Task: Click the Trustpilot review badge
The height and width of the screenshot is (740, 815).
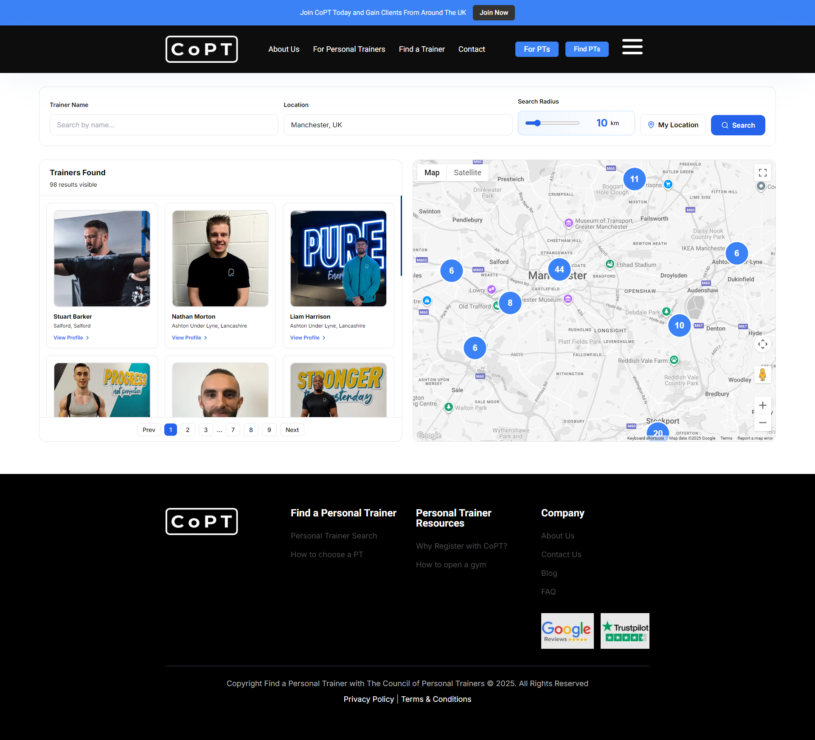Action: tap(624, 631)
